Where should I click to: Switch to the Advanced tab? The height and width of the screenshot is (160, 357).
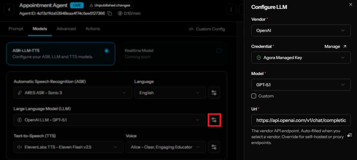(x=66, y=29)
